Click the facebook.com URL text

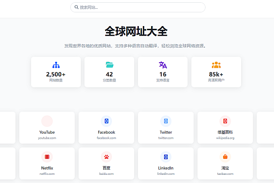106,138
